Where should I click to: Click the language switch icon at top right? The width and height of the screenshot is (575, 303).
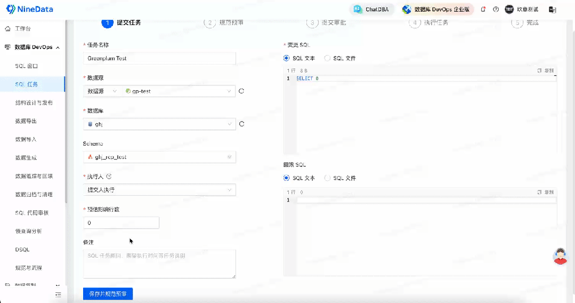point(553,10)
